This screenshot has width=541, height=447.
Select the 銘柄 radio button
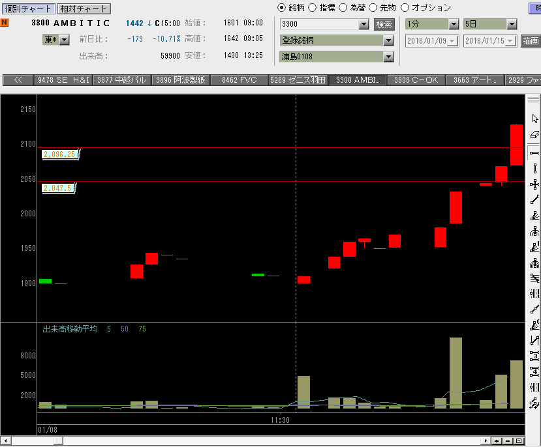point(281,8)
